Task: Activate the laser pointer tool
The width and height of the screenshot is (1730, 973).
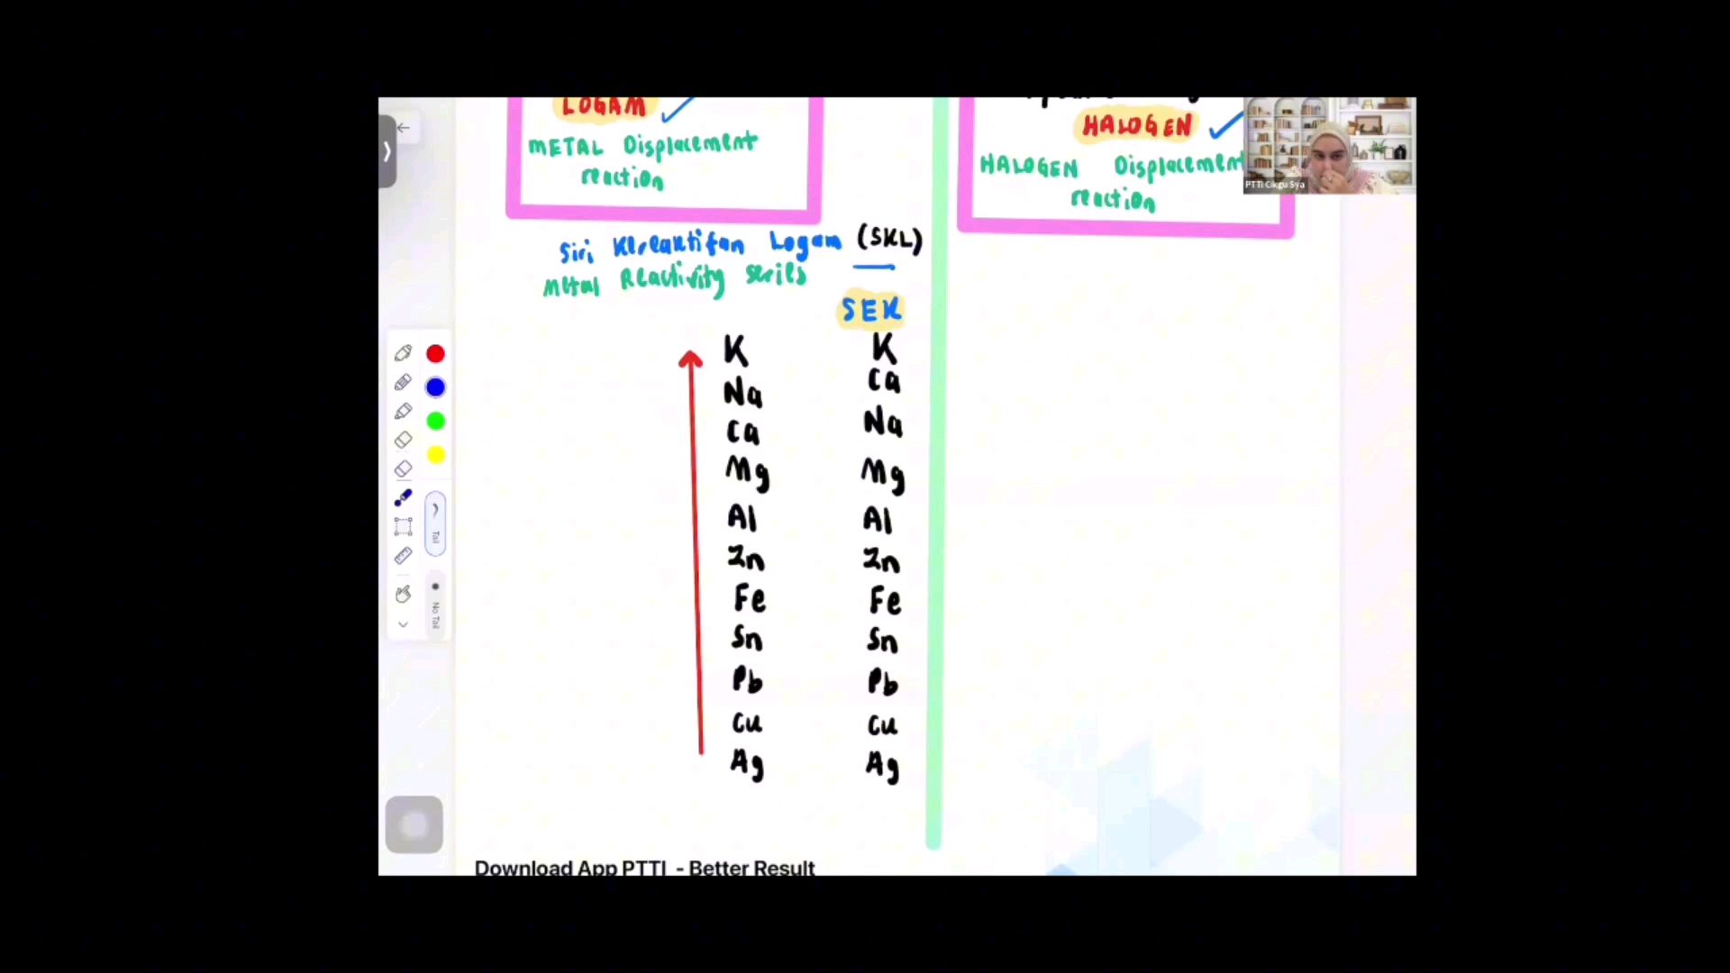Action: point(403,497)
